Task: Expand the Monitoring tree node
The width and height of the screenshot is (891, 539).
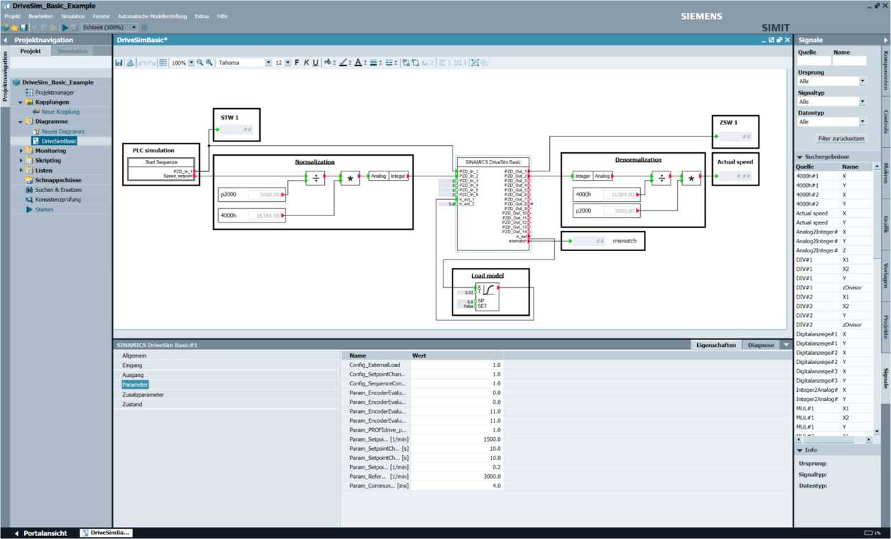Action: tap(21, 151)
